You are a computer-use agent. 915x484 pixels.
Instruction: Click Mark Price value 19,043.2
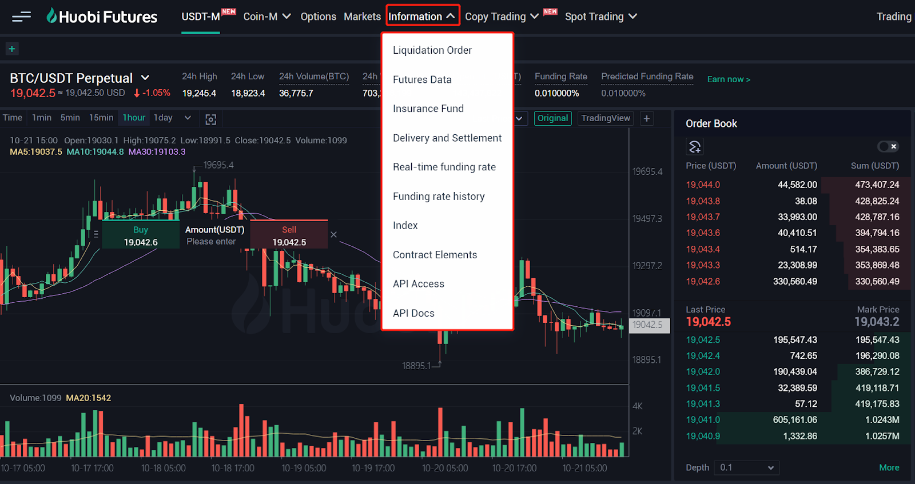pyautogui.click(x=877, y=322)
